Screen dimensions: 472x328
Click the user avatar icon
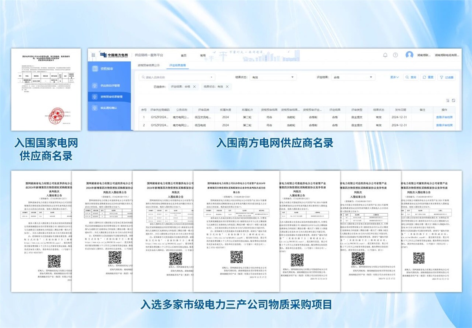[x=409, y=55]
